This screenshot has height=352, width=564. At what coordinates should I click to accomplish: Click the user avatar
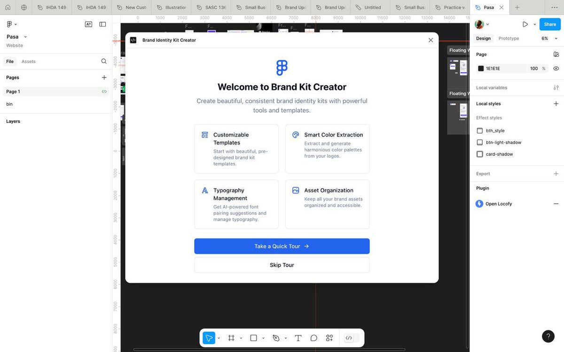[x=479, y=24]
